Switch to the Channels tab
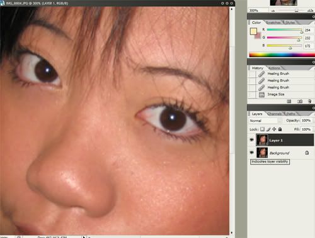Screen dimensions: 315x238 [275, 114]
